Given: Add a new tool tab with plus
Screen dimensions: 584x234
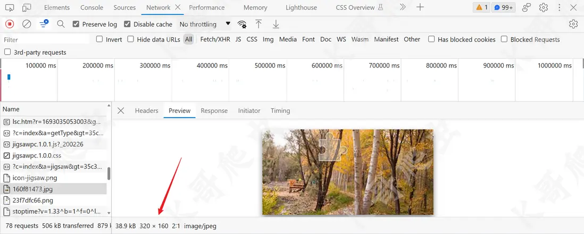Looking at the screenshot, I should 420,7.
